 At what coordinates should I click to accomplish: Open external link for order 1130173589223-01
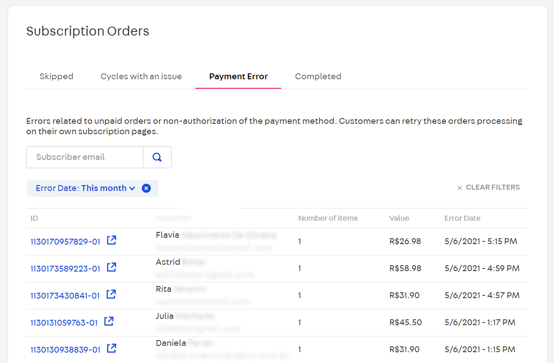[x=112, y=268]
